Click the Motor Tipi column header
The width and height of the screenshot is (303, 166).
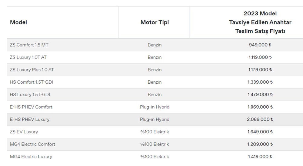click(x=155, y=22)
